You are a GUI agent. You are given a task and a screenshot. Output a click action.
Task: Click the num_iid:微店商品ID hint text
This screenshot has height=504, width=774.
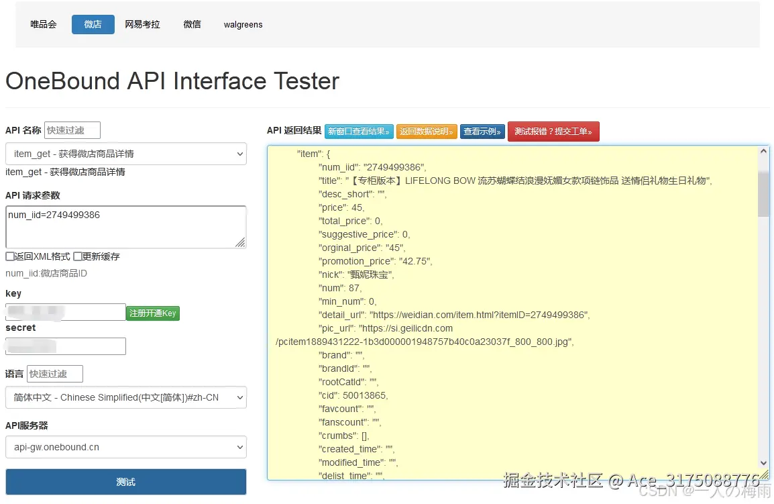pos(46,273)
